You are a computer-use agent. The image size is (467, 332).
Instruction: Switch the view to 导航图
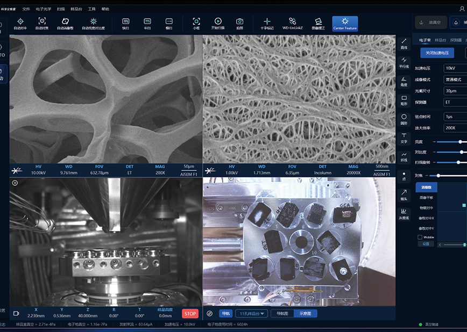coord(282,314)
